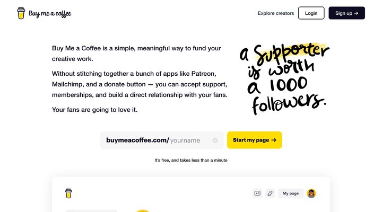The image size is (382, 212).
Task: Click the grey placeholder bar in preview
Action: click(91, 211)
